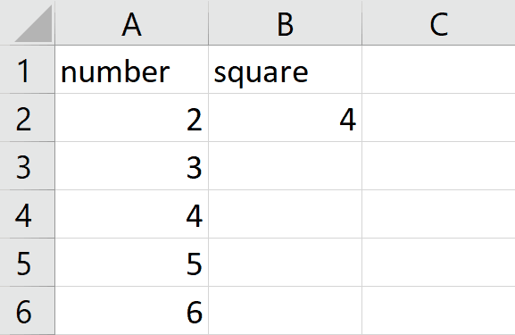This screenshot has width=515, height=335.
Task: Select column B header
Action: point(285,22)
